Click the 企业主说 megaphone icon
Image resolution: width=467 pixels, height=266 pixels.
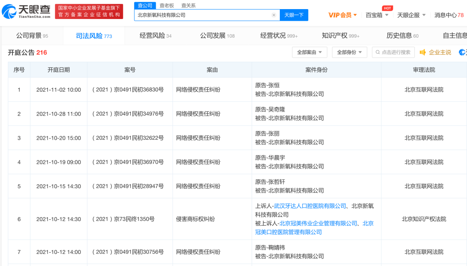tap(422, 51)
